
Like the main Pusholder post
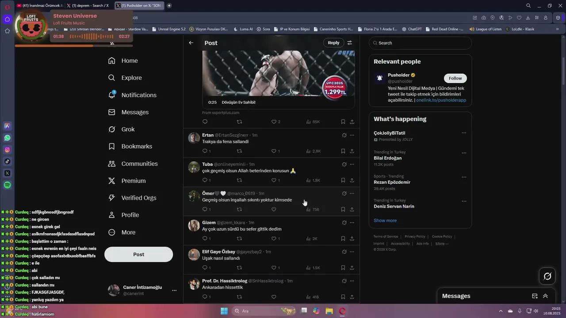click(x=275, y=121)
